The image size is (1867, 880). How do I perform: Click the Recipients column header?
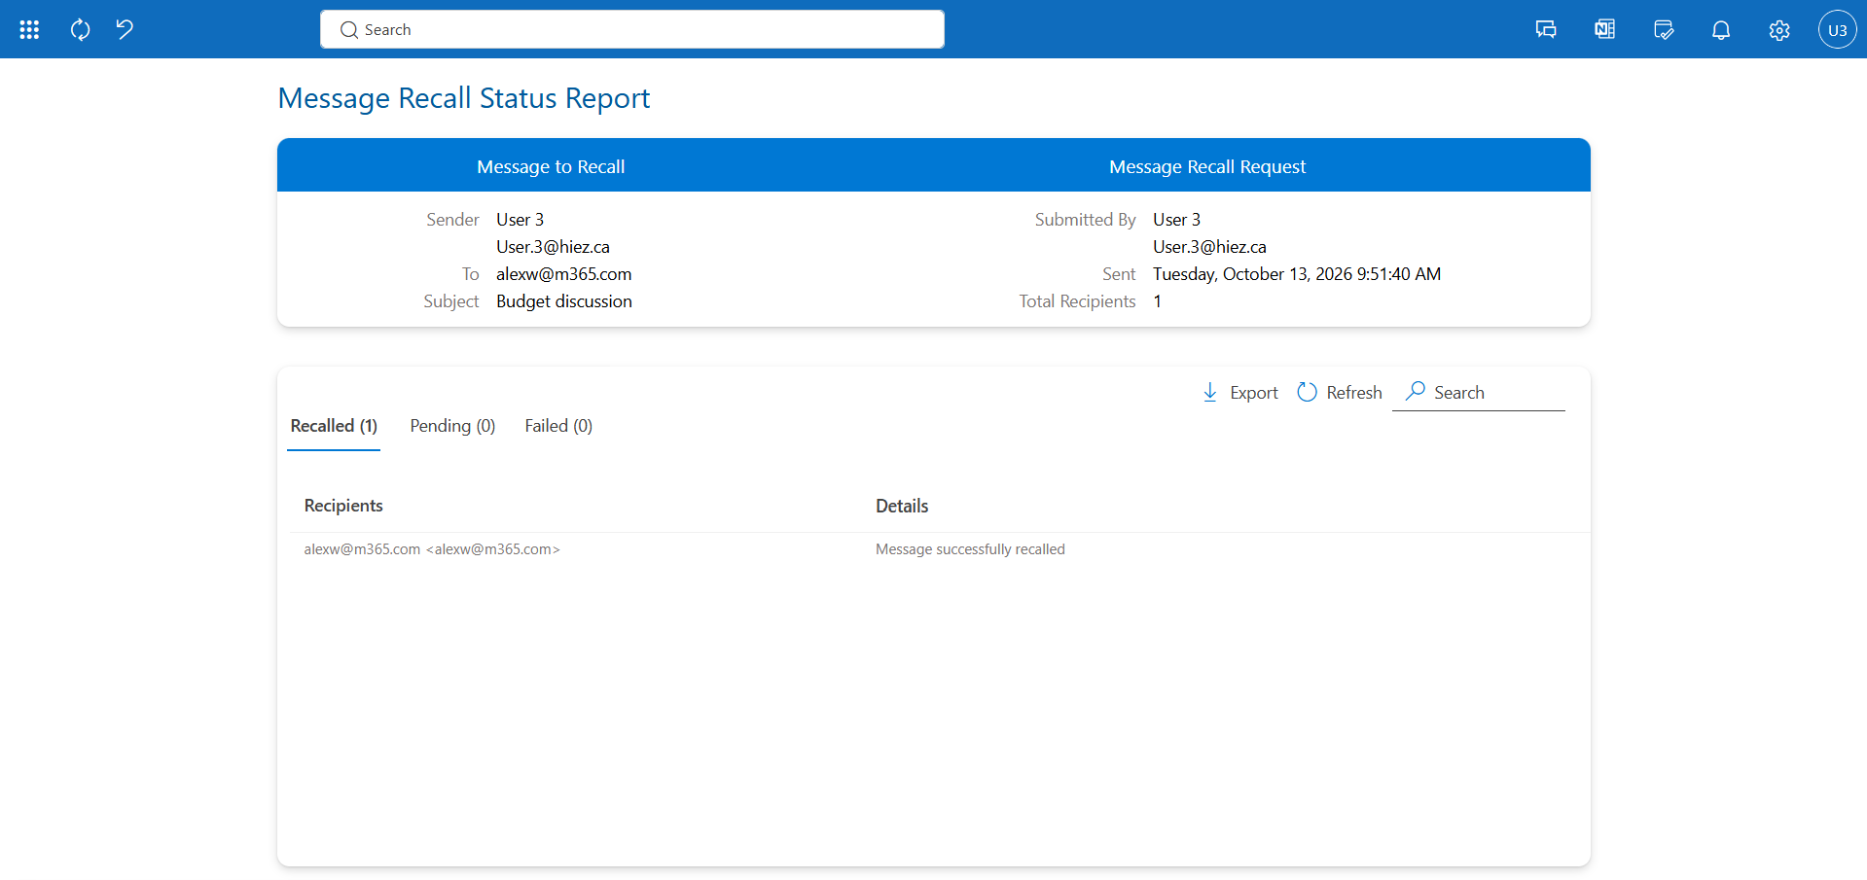coord(343,506)
